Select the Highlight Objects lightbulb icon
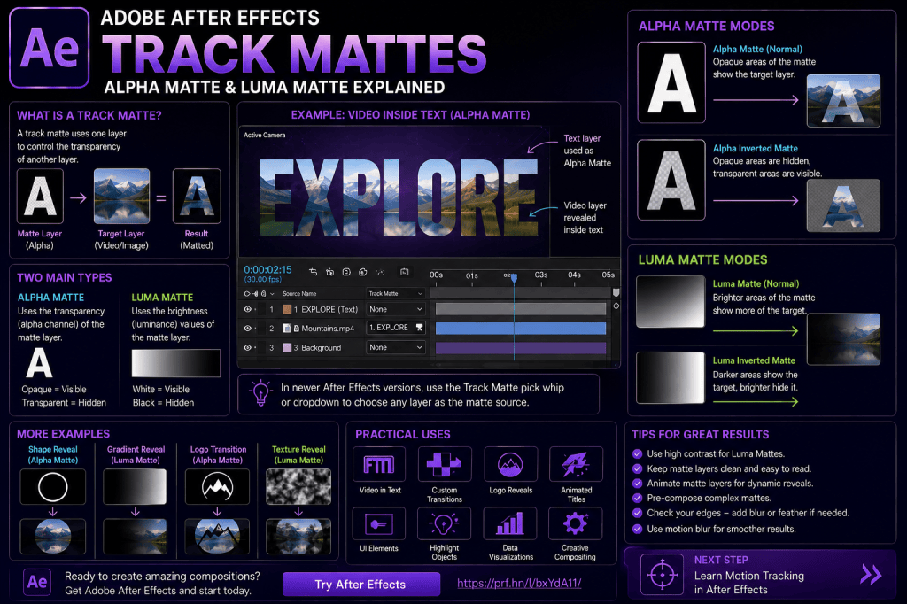 445,524
